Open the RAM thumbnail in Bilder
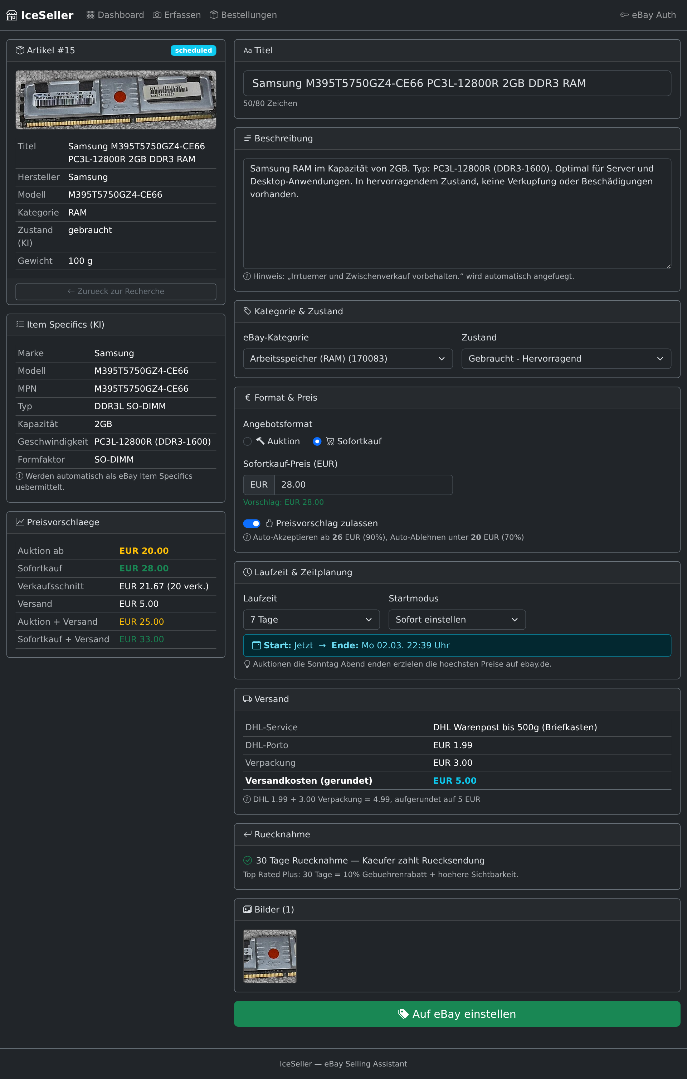Viewport: 687px width, 1079px height. (x=269, y=956)
